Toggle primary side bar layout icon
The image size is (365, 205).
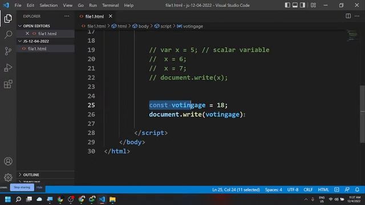click(x=287, y=5)
